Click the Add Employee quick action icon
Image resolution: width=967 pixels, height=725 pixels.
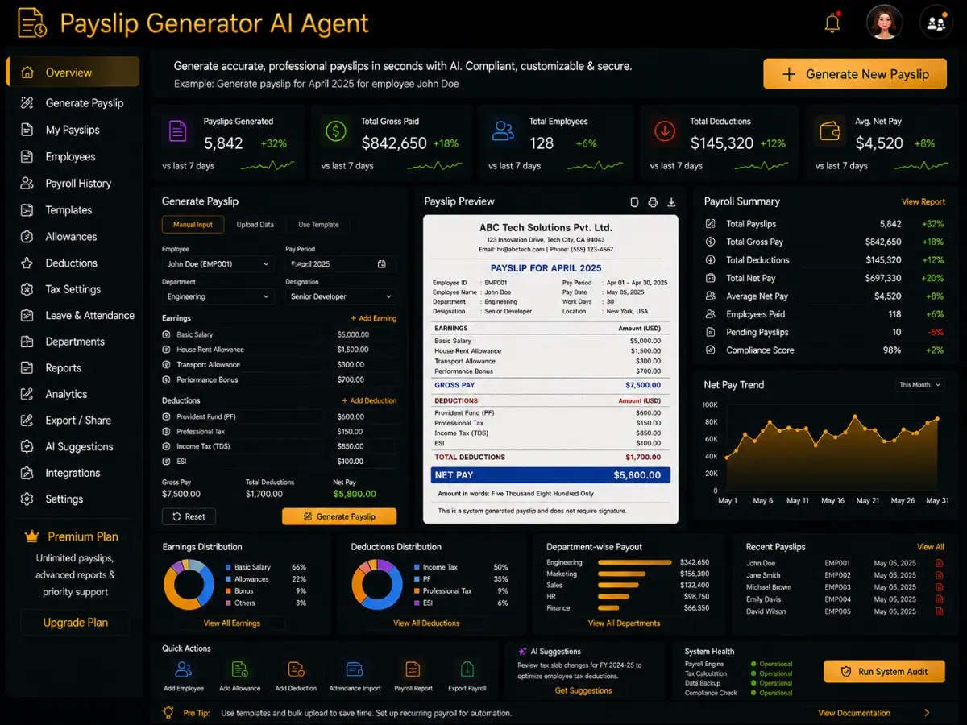[184, 669]
